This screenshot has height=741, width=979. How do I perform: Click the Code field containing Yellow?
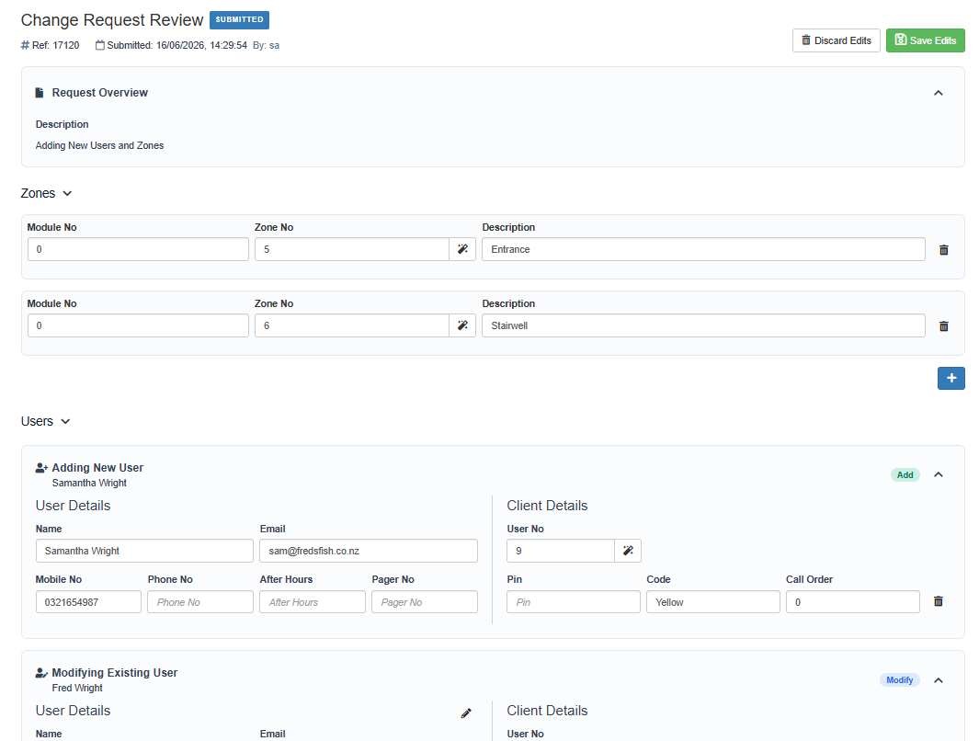tap(713, 602)
